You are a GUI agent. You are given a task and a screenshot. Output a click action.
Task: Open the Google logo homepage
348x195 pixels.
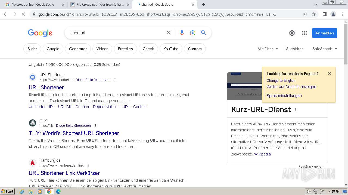pos(40,33)
